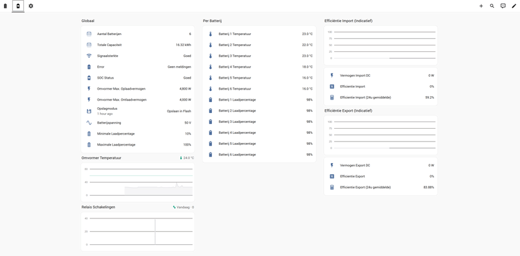Open the search icon in the header
Screen dimensions: 520x256
(x=492, y=6)
